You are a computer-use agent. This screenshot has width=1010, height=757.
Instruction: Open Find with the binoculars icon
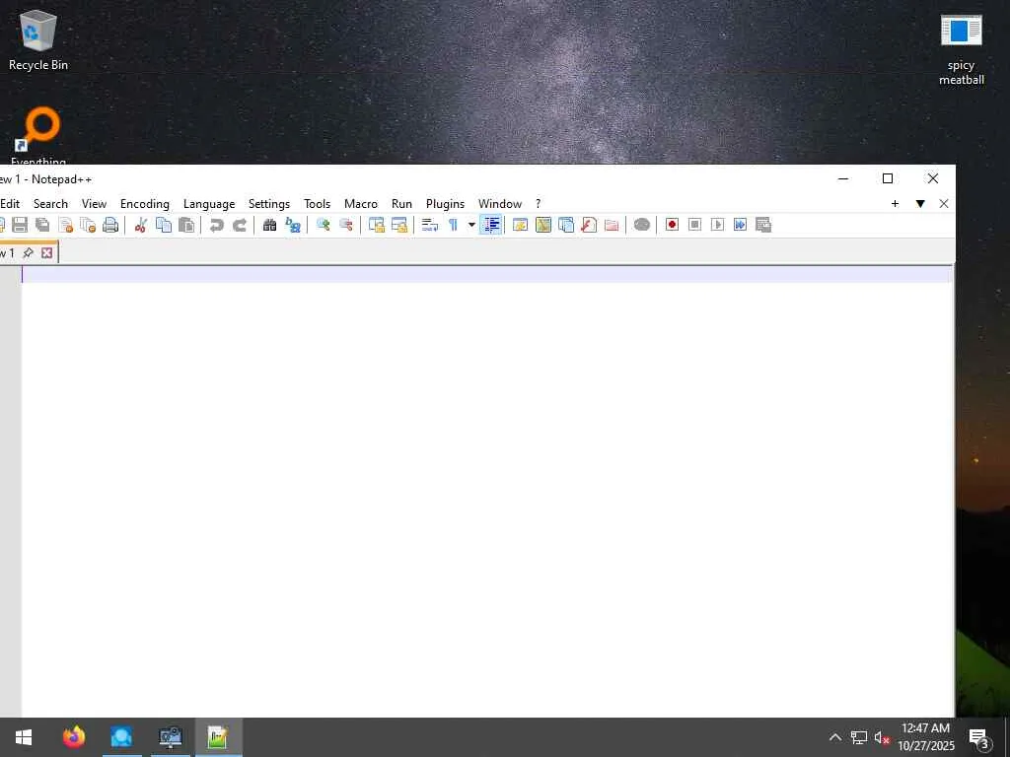(269, 225)
